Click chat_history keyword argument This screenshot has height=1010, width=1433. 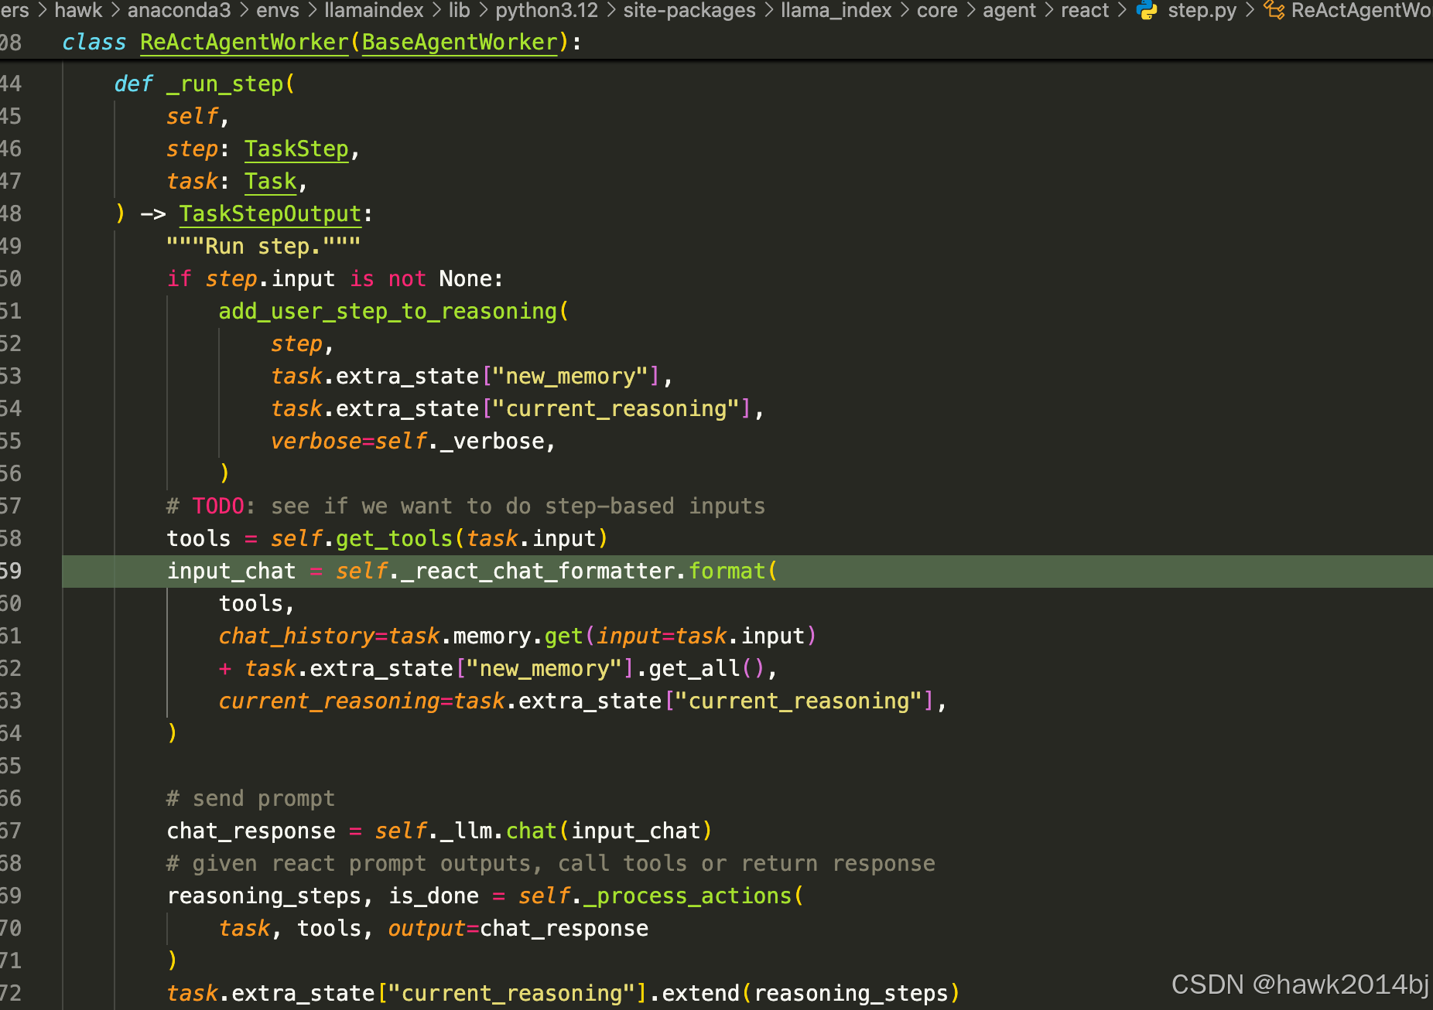[x=296, y=636]
